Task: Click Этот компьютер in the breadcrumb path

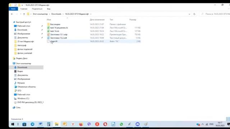Action: coord(40,14)
